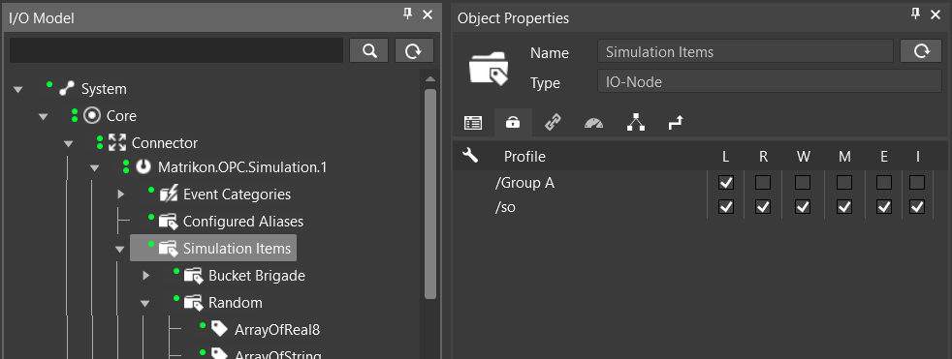The height and width of the screenshot is (359, 952).
Task: Expand the Bucket Brigade node
Action: pos(145,276)
